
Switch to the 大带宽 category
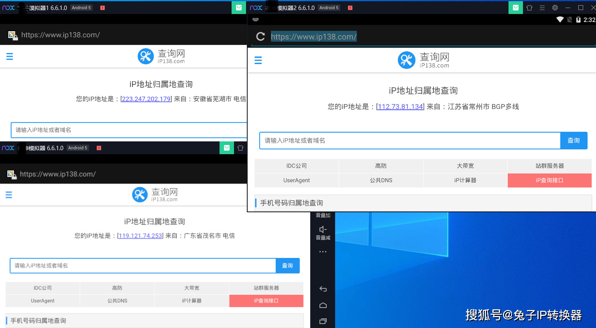(x=465, y=166)
